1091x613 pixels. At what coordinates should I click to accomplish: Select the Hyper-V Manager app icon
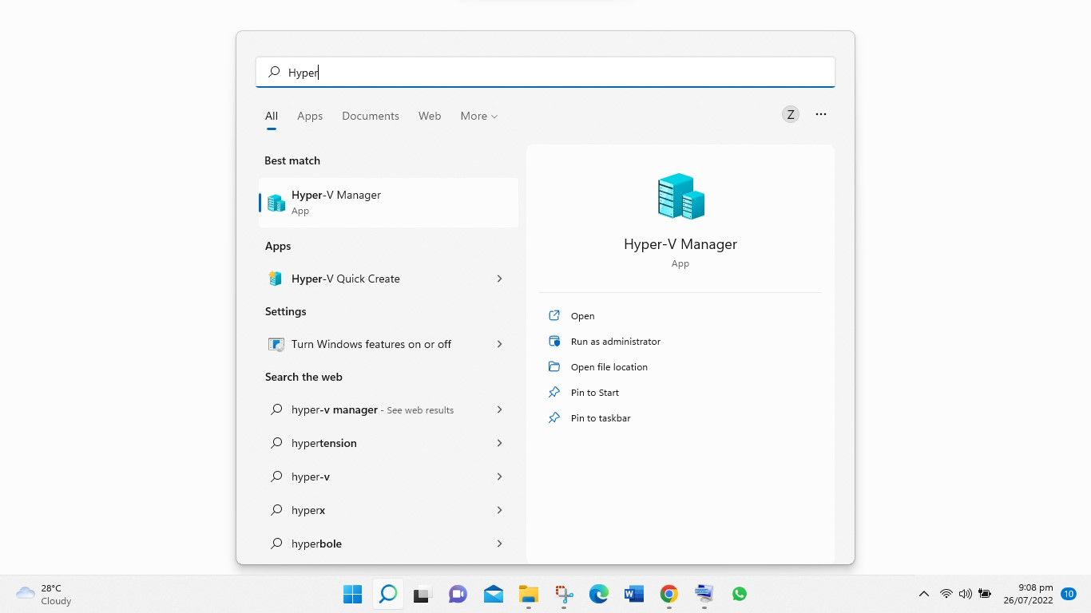[275, 202]
